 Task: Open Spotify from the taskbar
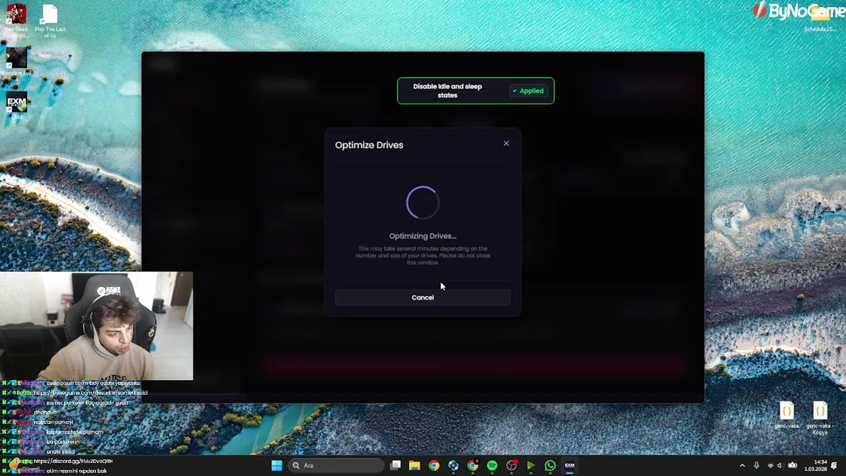tap(492, 465)
